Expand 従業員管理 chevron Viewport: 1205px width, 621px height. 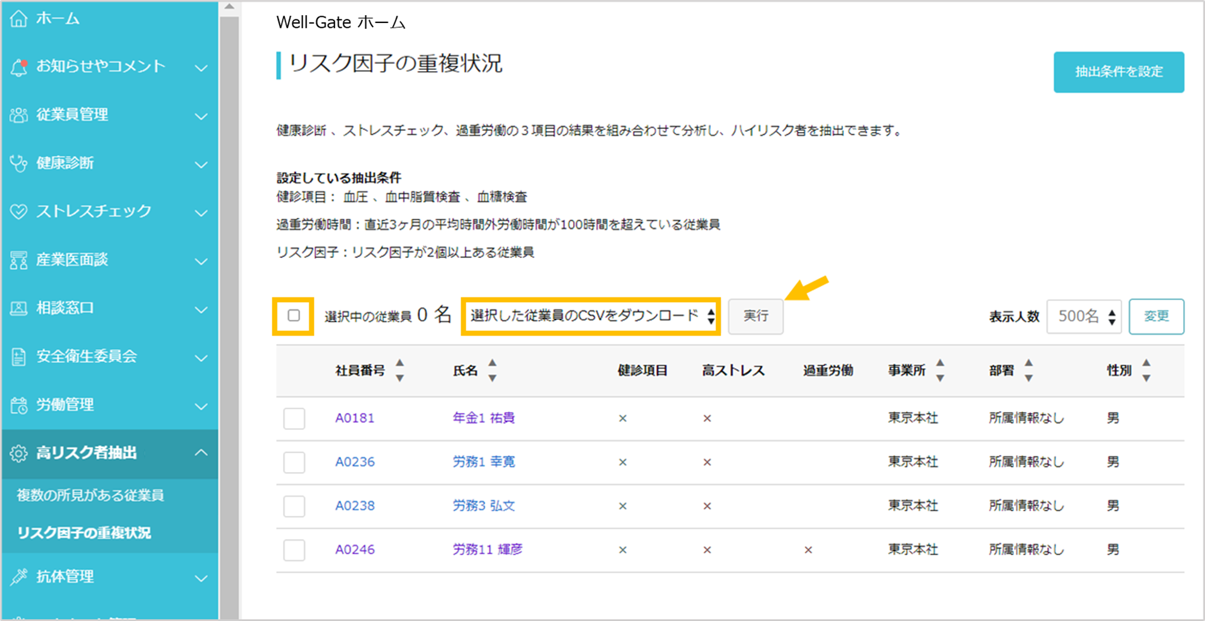202,116
